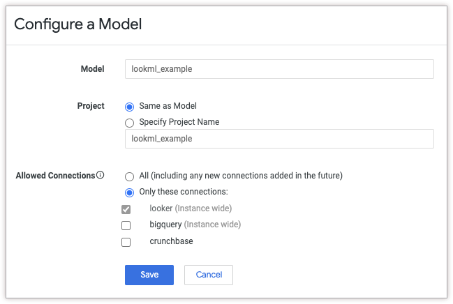This screenshot has height=304, width=453.
Task: Choose the "Specify Project Name" radio option
Action: pyautogui.click(x=129, y=123)
